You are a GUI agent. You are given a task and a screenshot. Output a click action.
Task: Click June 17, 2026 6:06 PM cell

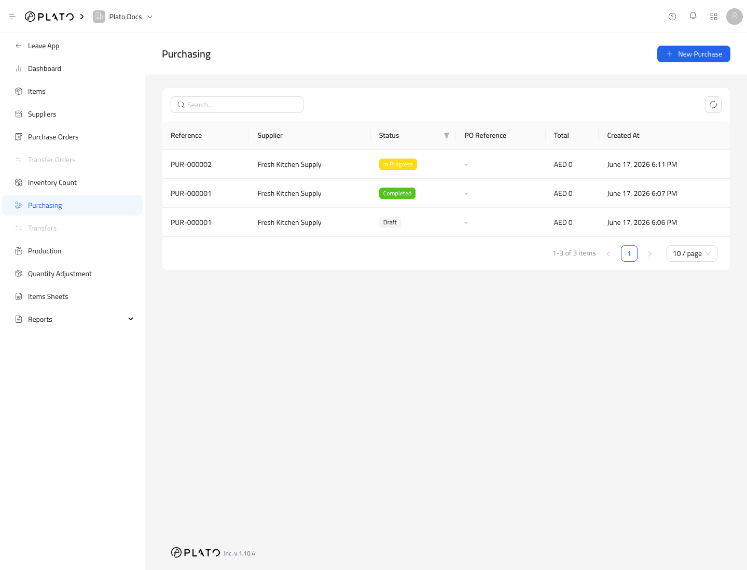coord(642,222)
